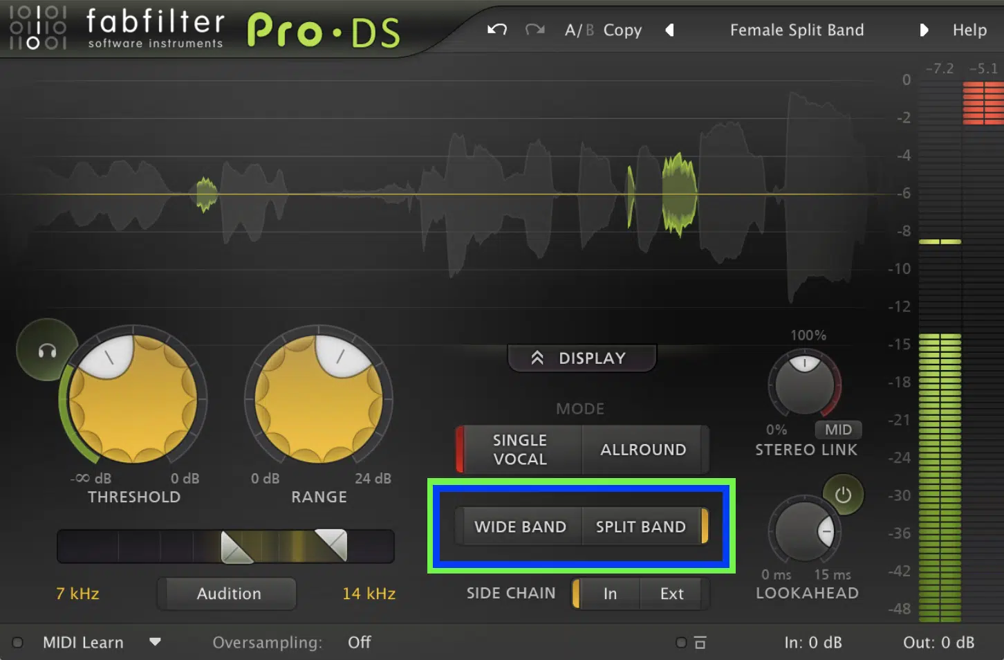
Task: Switch to Split Band processing
Action: (644, 527)
